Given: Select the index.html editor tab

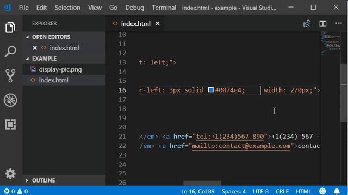Looking at the screenshot, I should 135,23.
